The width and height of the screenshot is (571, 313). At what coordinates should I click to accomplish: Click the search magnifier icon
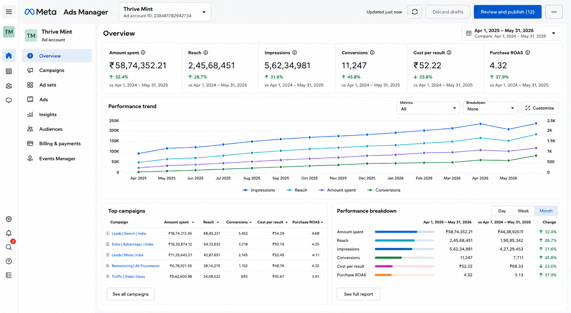coord(9,247)
